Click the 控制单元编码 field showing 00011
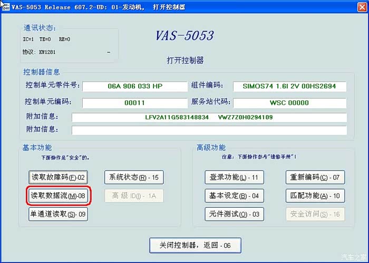The image size is (369, 263). 134,103
